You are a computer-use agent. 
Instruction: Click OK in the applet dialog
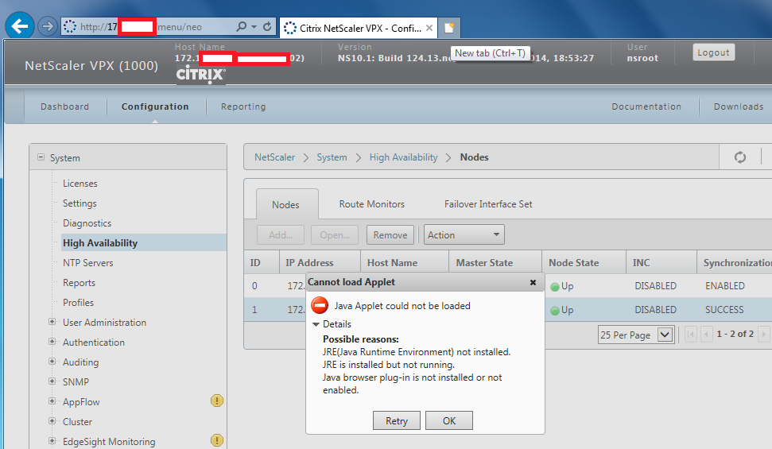(x=449, y=420)
